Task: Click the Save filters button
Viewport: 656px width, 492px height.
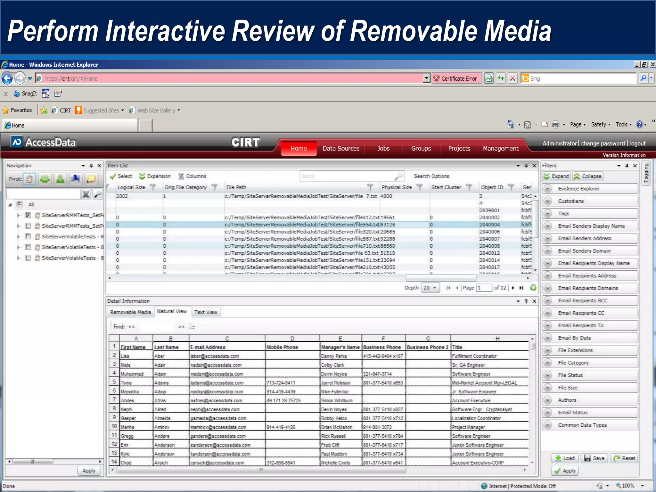Action: pos(594,458)
